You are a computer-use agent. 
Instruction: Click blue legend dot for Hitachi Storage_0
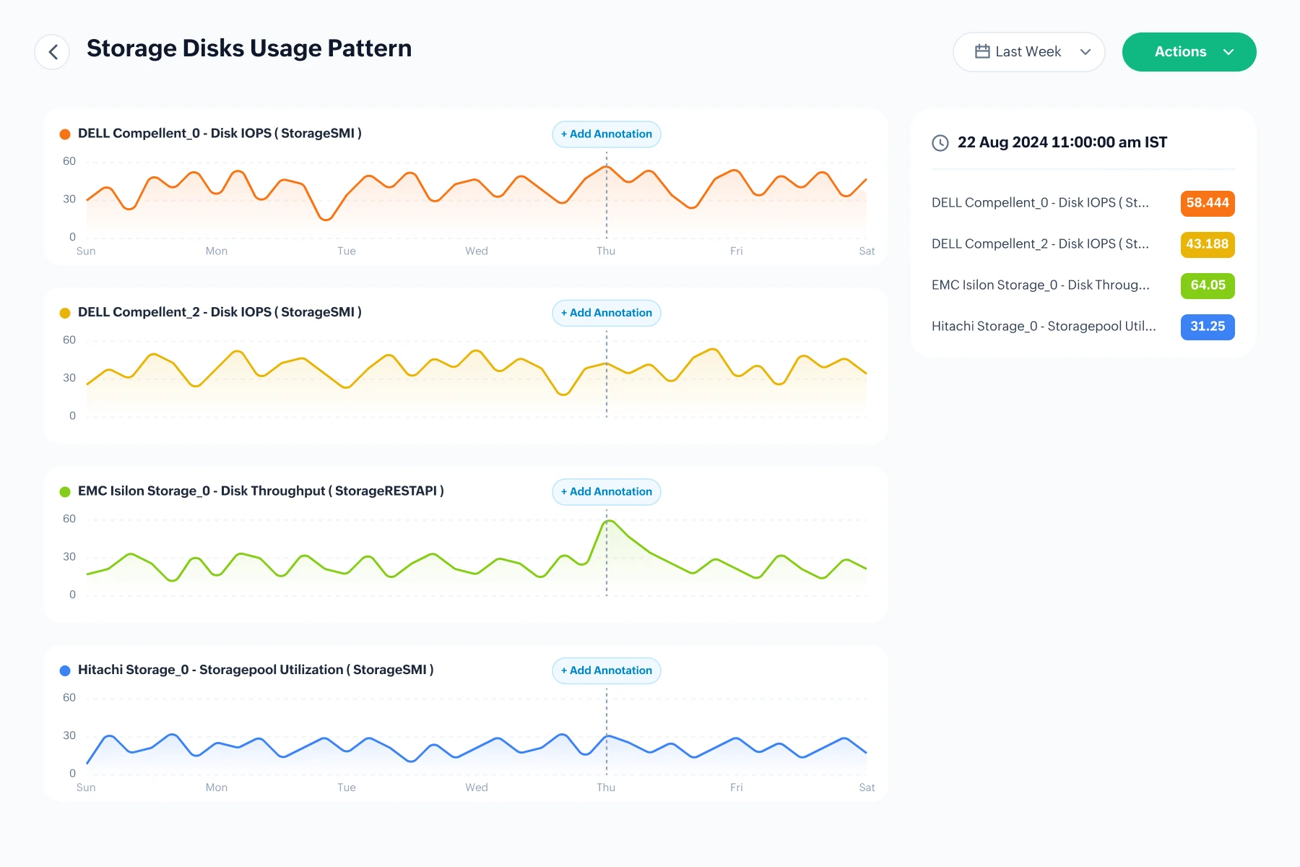(65, 670)
